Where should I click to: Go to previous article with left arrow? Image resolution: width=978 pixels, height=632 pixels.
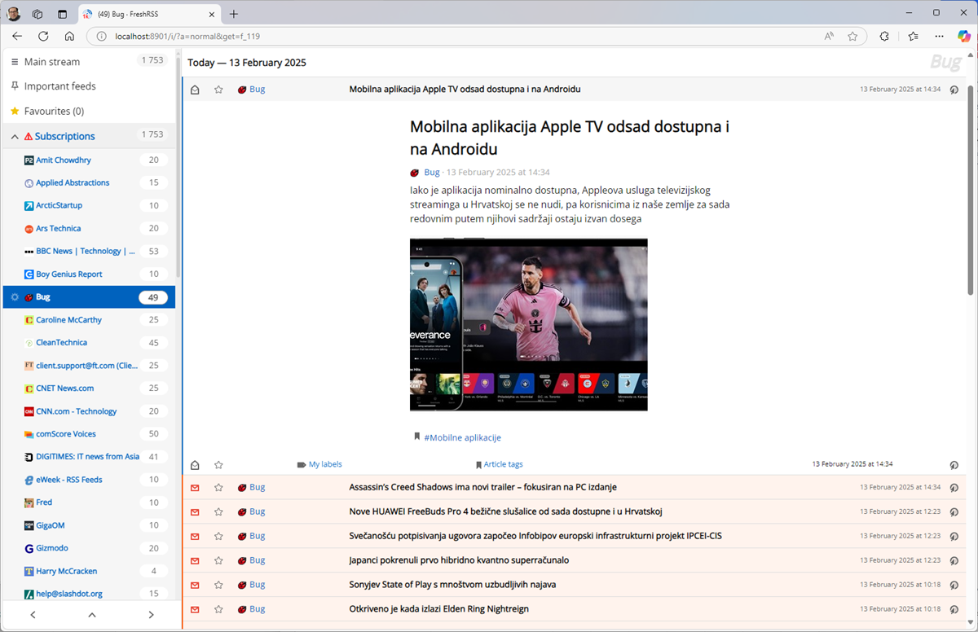pyautogui.click(x=33, y=615)
